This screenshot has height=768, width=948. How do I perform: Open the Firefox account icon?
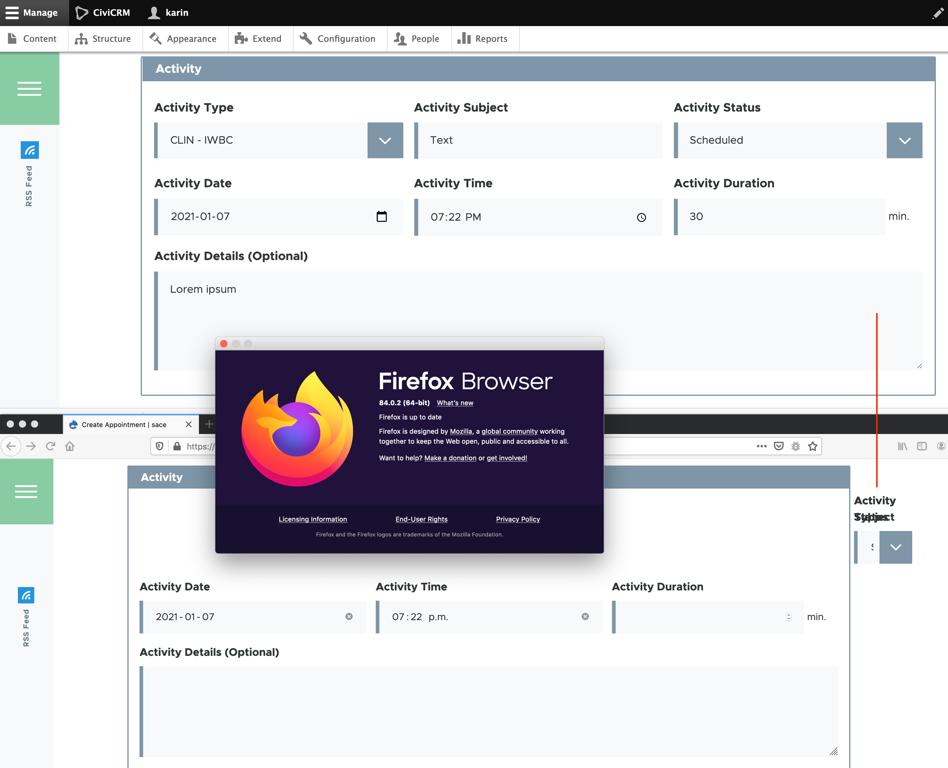point(942,446)
